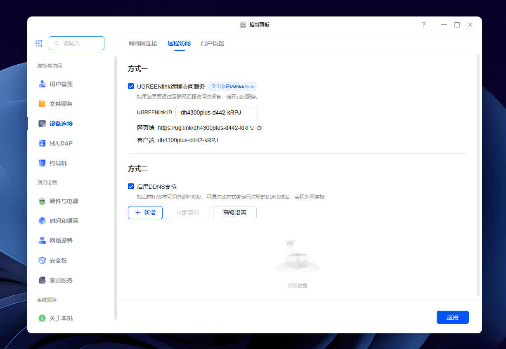Uncheck 启用DDNS支持

click(x=131, y=186)
